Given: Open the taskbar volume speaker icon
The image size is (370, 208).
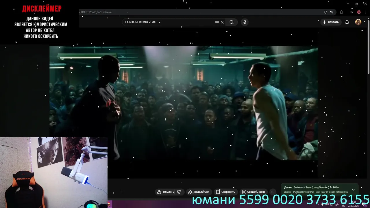Looking at the screenshot, I should pos(327,204).
